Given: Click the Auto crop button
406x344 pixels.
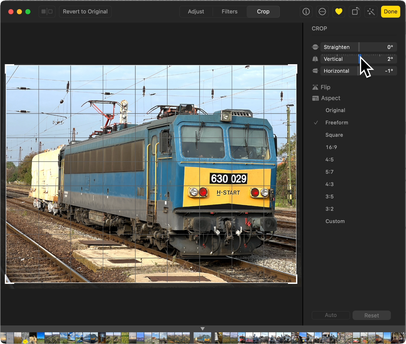Looking at the screenshot, I should click(331, 315).
